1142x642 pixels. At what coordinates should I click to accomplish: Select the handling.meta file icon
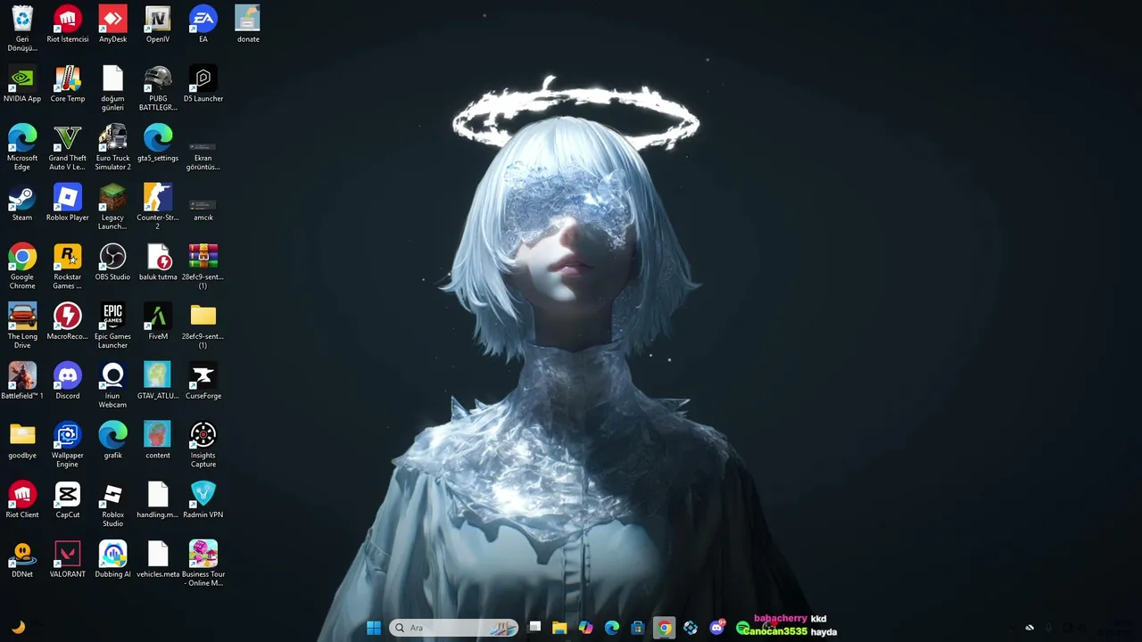(x=158, y=495)
